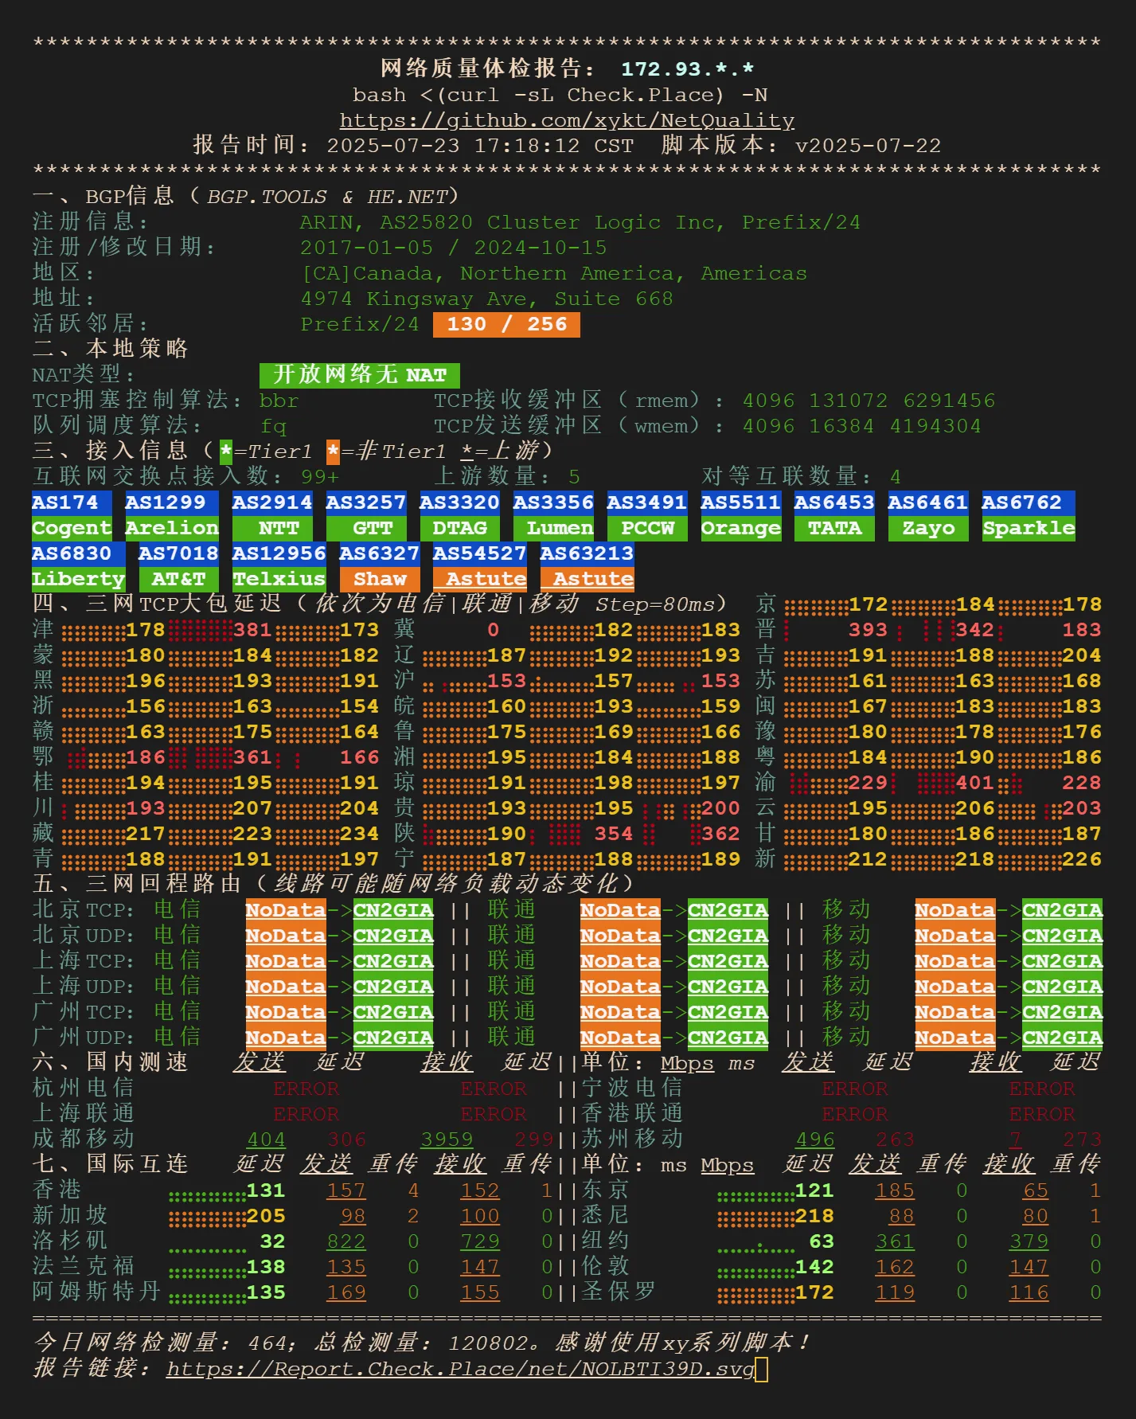Click the orange 130 / 256 neighbors badge
The height and width of the screenshot is (1419, 1136).
(506, 325)
